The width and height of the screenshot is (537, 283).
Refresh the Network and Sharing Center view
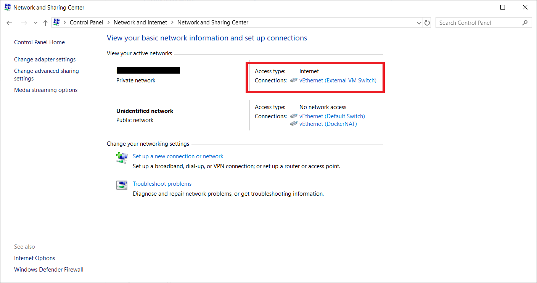point(427,23)
